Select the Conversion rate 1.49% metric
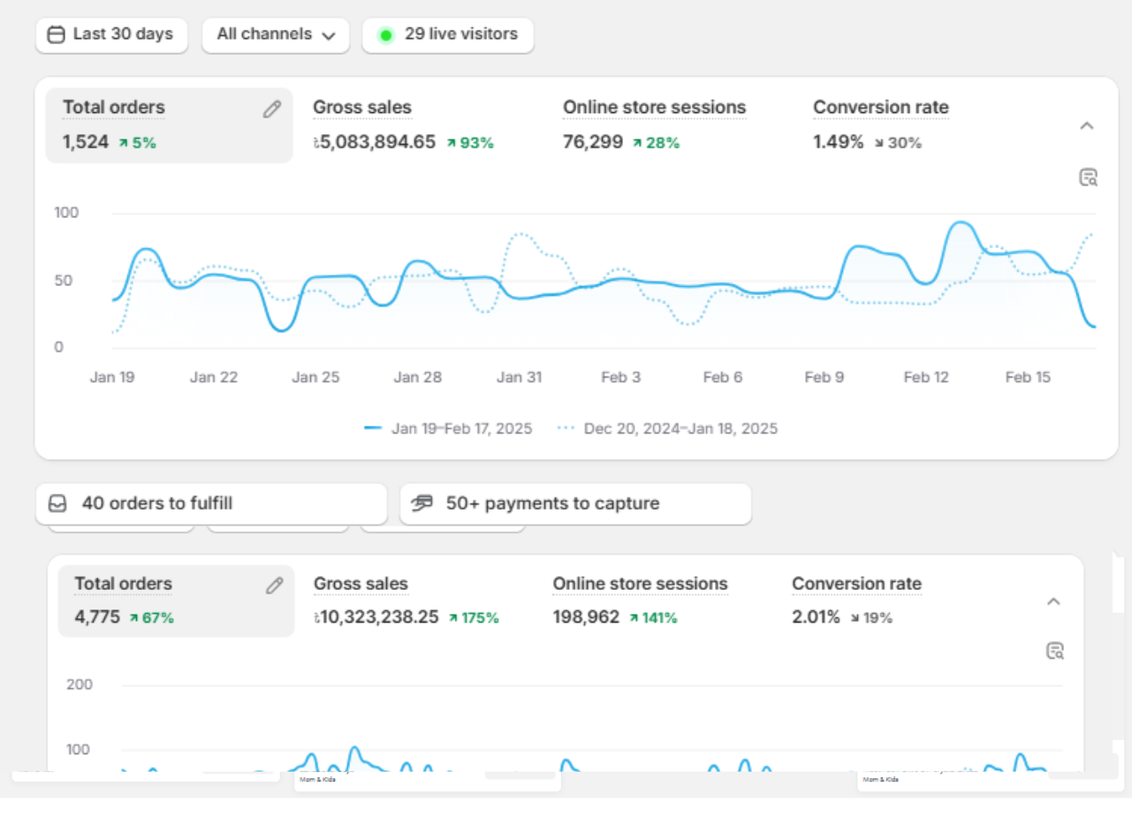1132x831 pixels. 881,125
